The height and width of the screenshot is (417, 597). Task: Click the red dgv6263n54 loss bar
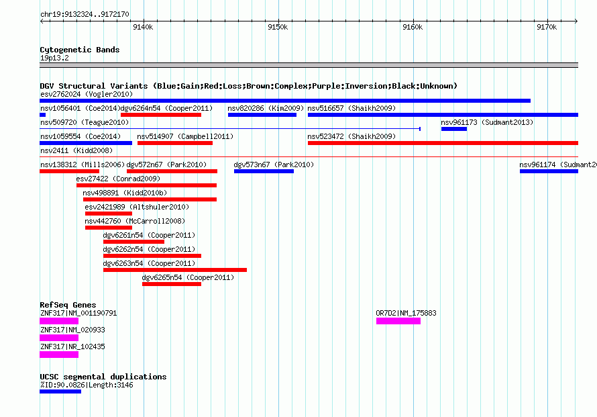175,270
